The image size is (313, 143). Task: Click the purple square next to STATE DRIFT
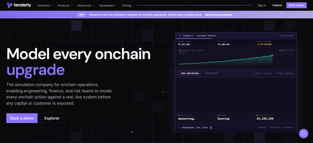(x=179, y=115)
